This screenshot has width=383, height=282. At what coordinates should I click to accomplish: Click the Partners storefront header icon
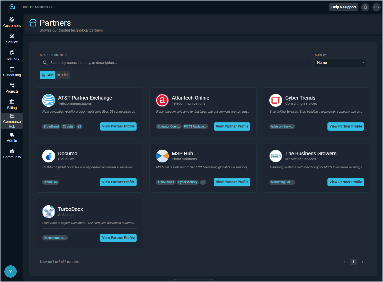click(x=33, y=23)
